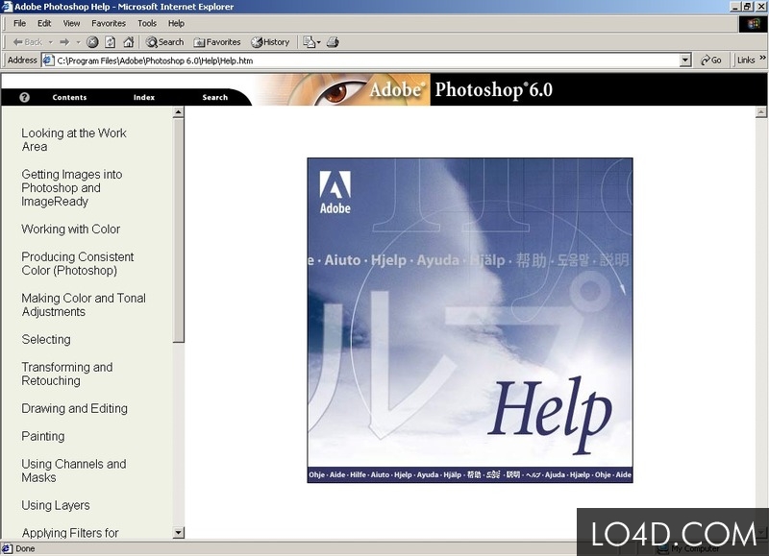769x556 pixels.
Task: Open Using Channels and Masks topic
Action: 74,471
